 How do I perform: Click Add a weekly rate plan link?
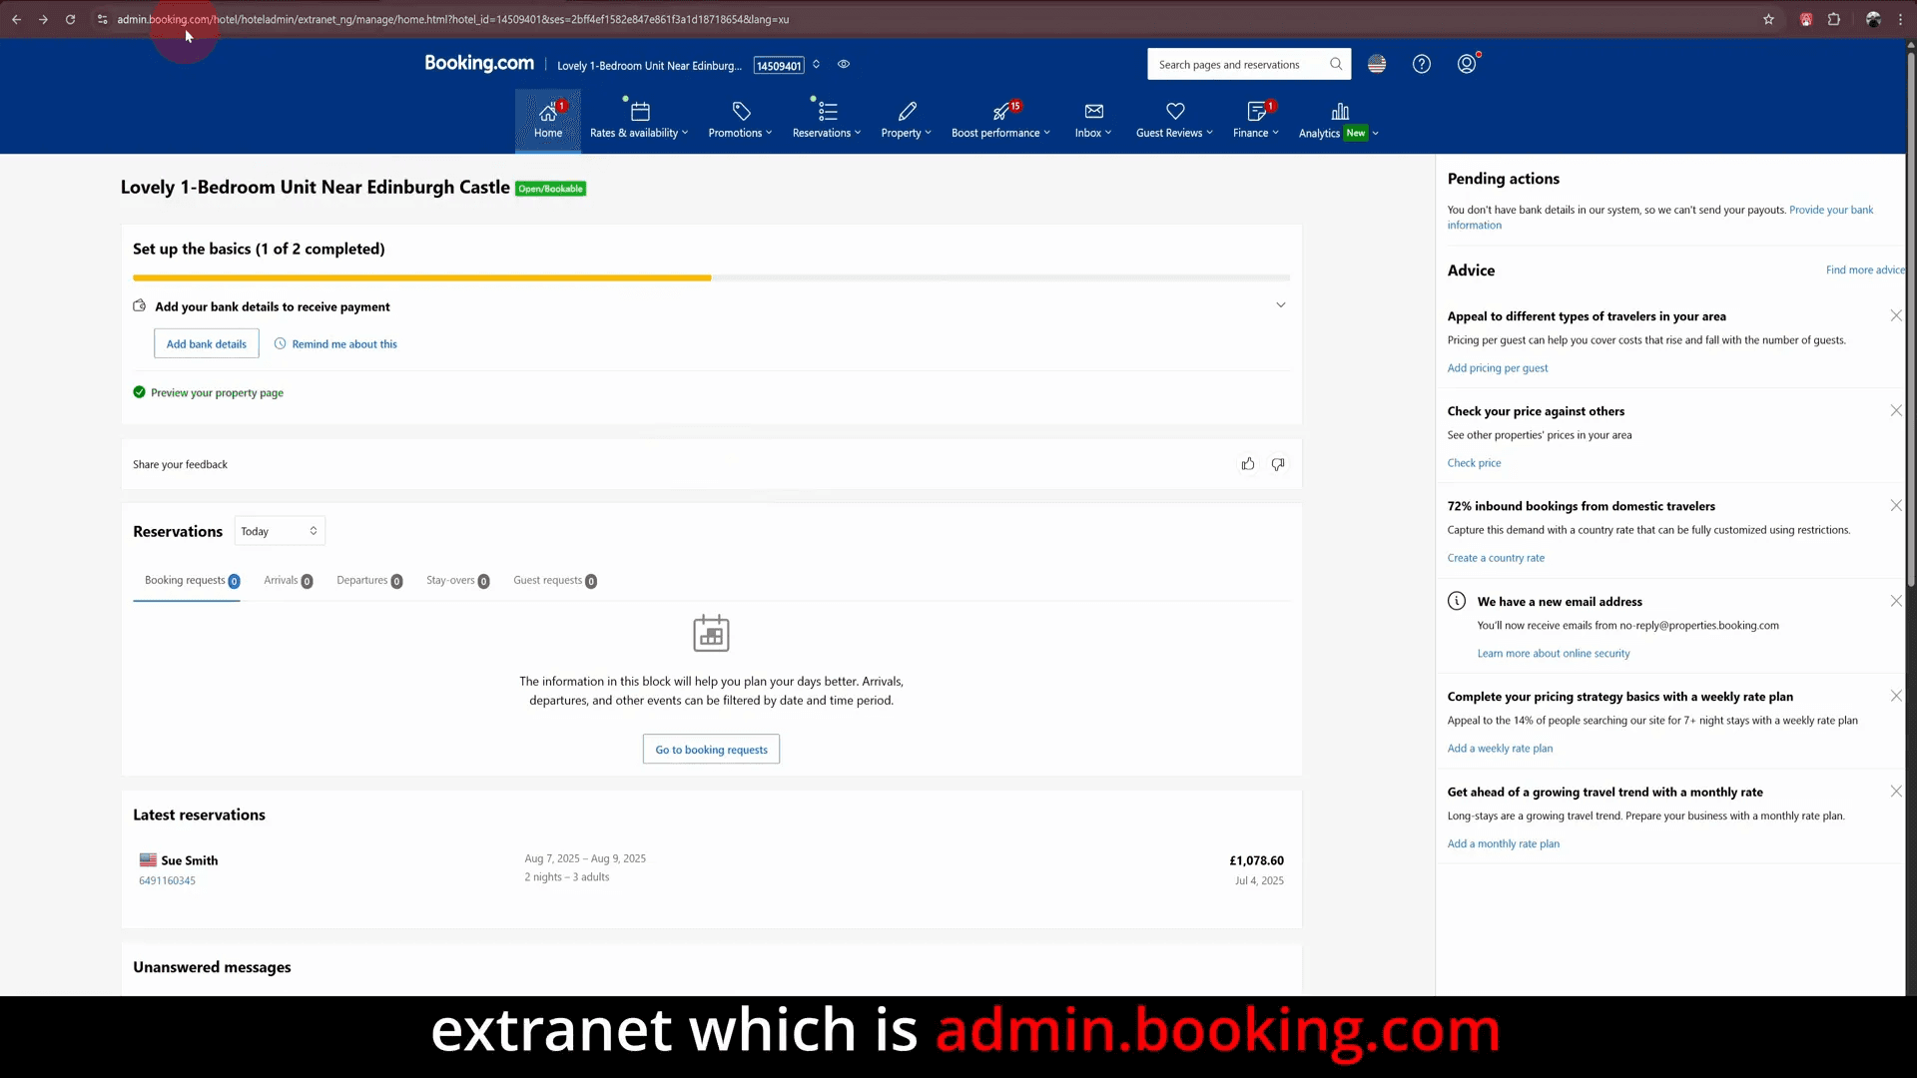pos(1500,749)
